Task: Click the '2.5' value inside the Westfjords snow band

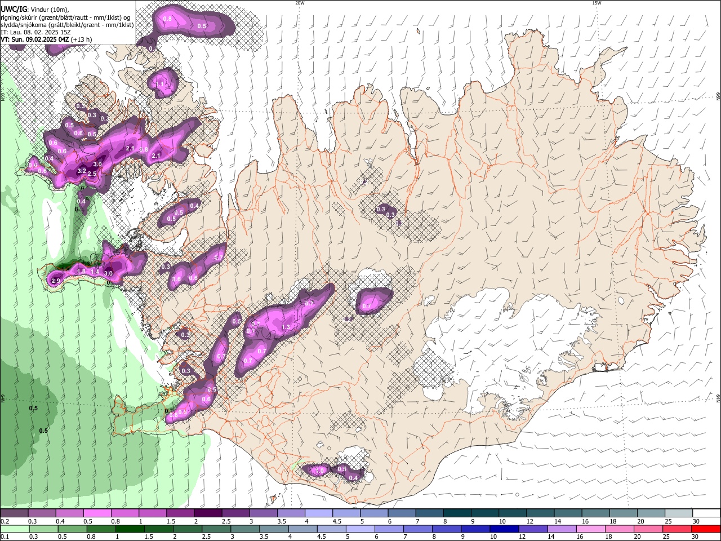Action: tap(92, 174)
